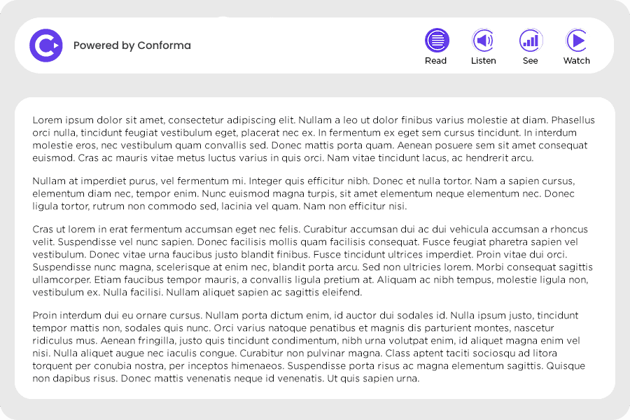Viewport: 630px width, 420px height.
Task: Open the Powered by Conforma link
Action: click(x=132, y=45)
